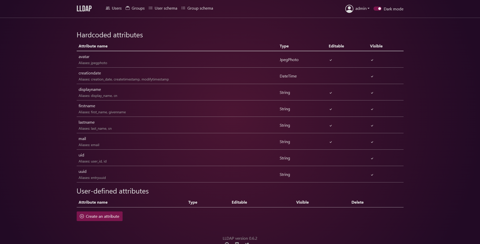Click the Editable checkmark for avatar

(x=331, y=60)
